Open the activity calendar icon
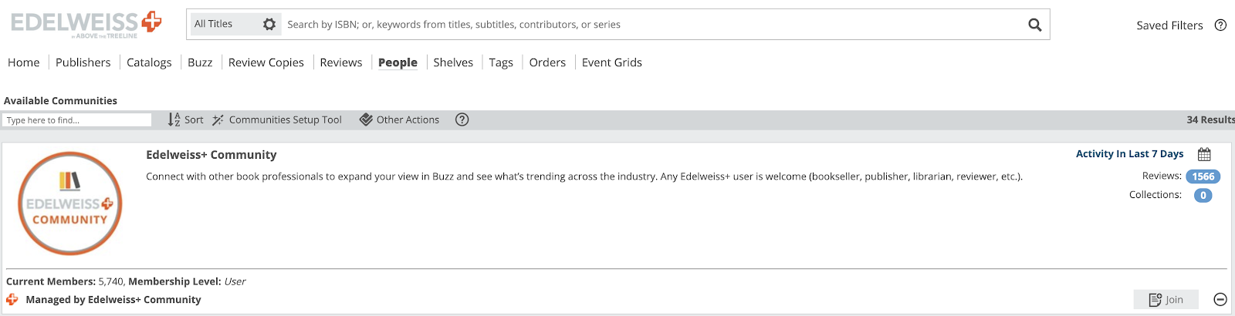1235x316 pixels. click(x=1204, y=154)
